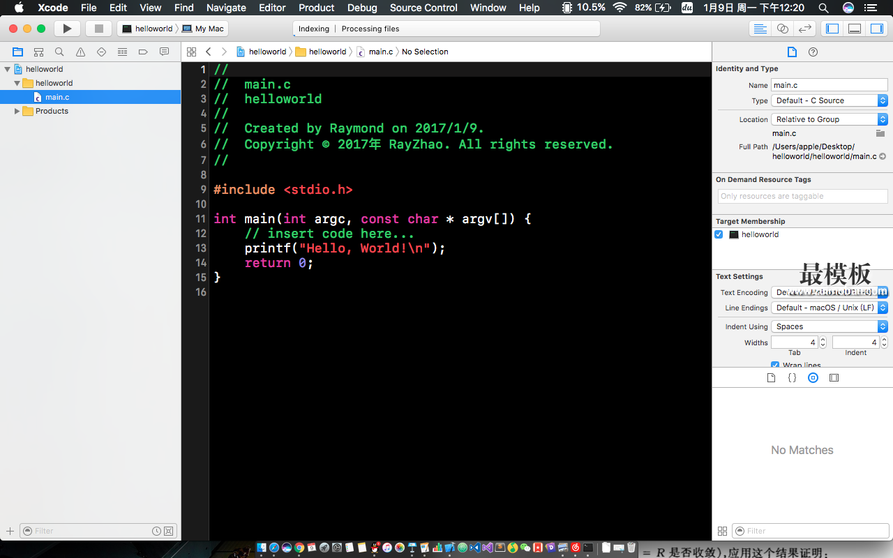
Task: Stop the running build
Action: (98, 29)
